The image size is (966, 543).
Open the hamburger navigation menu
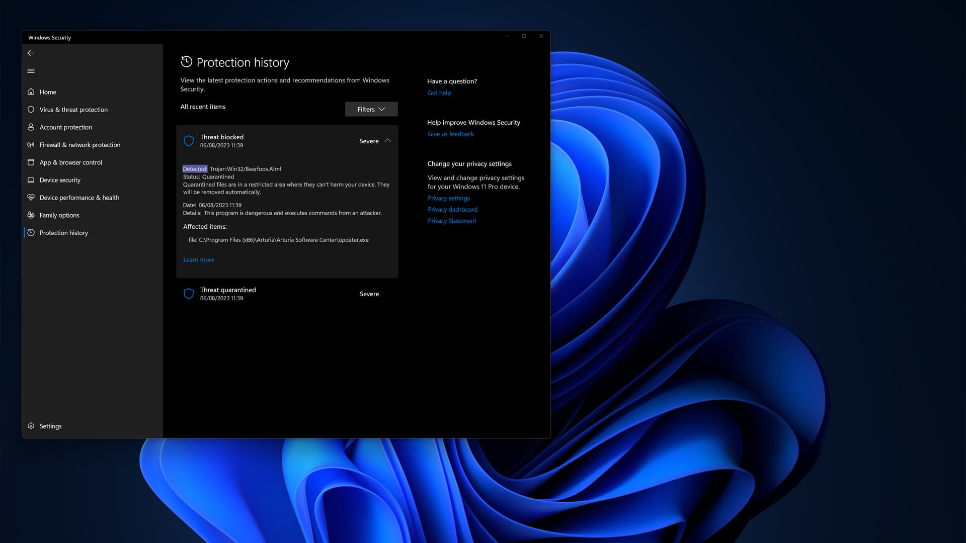[31, 71]
